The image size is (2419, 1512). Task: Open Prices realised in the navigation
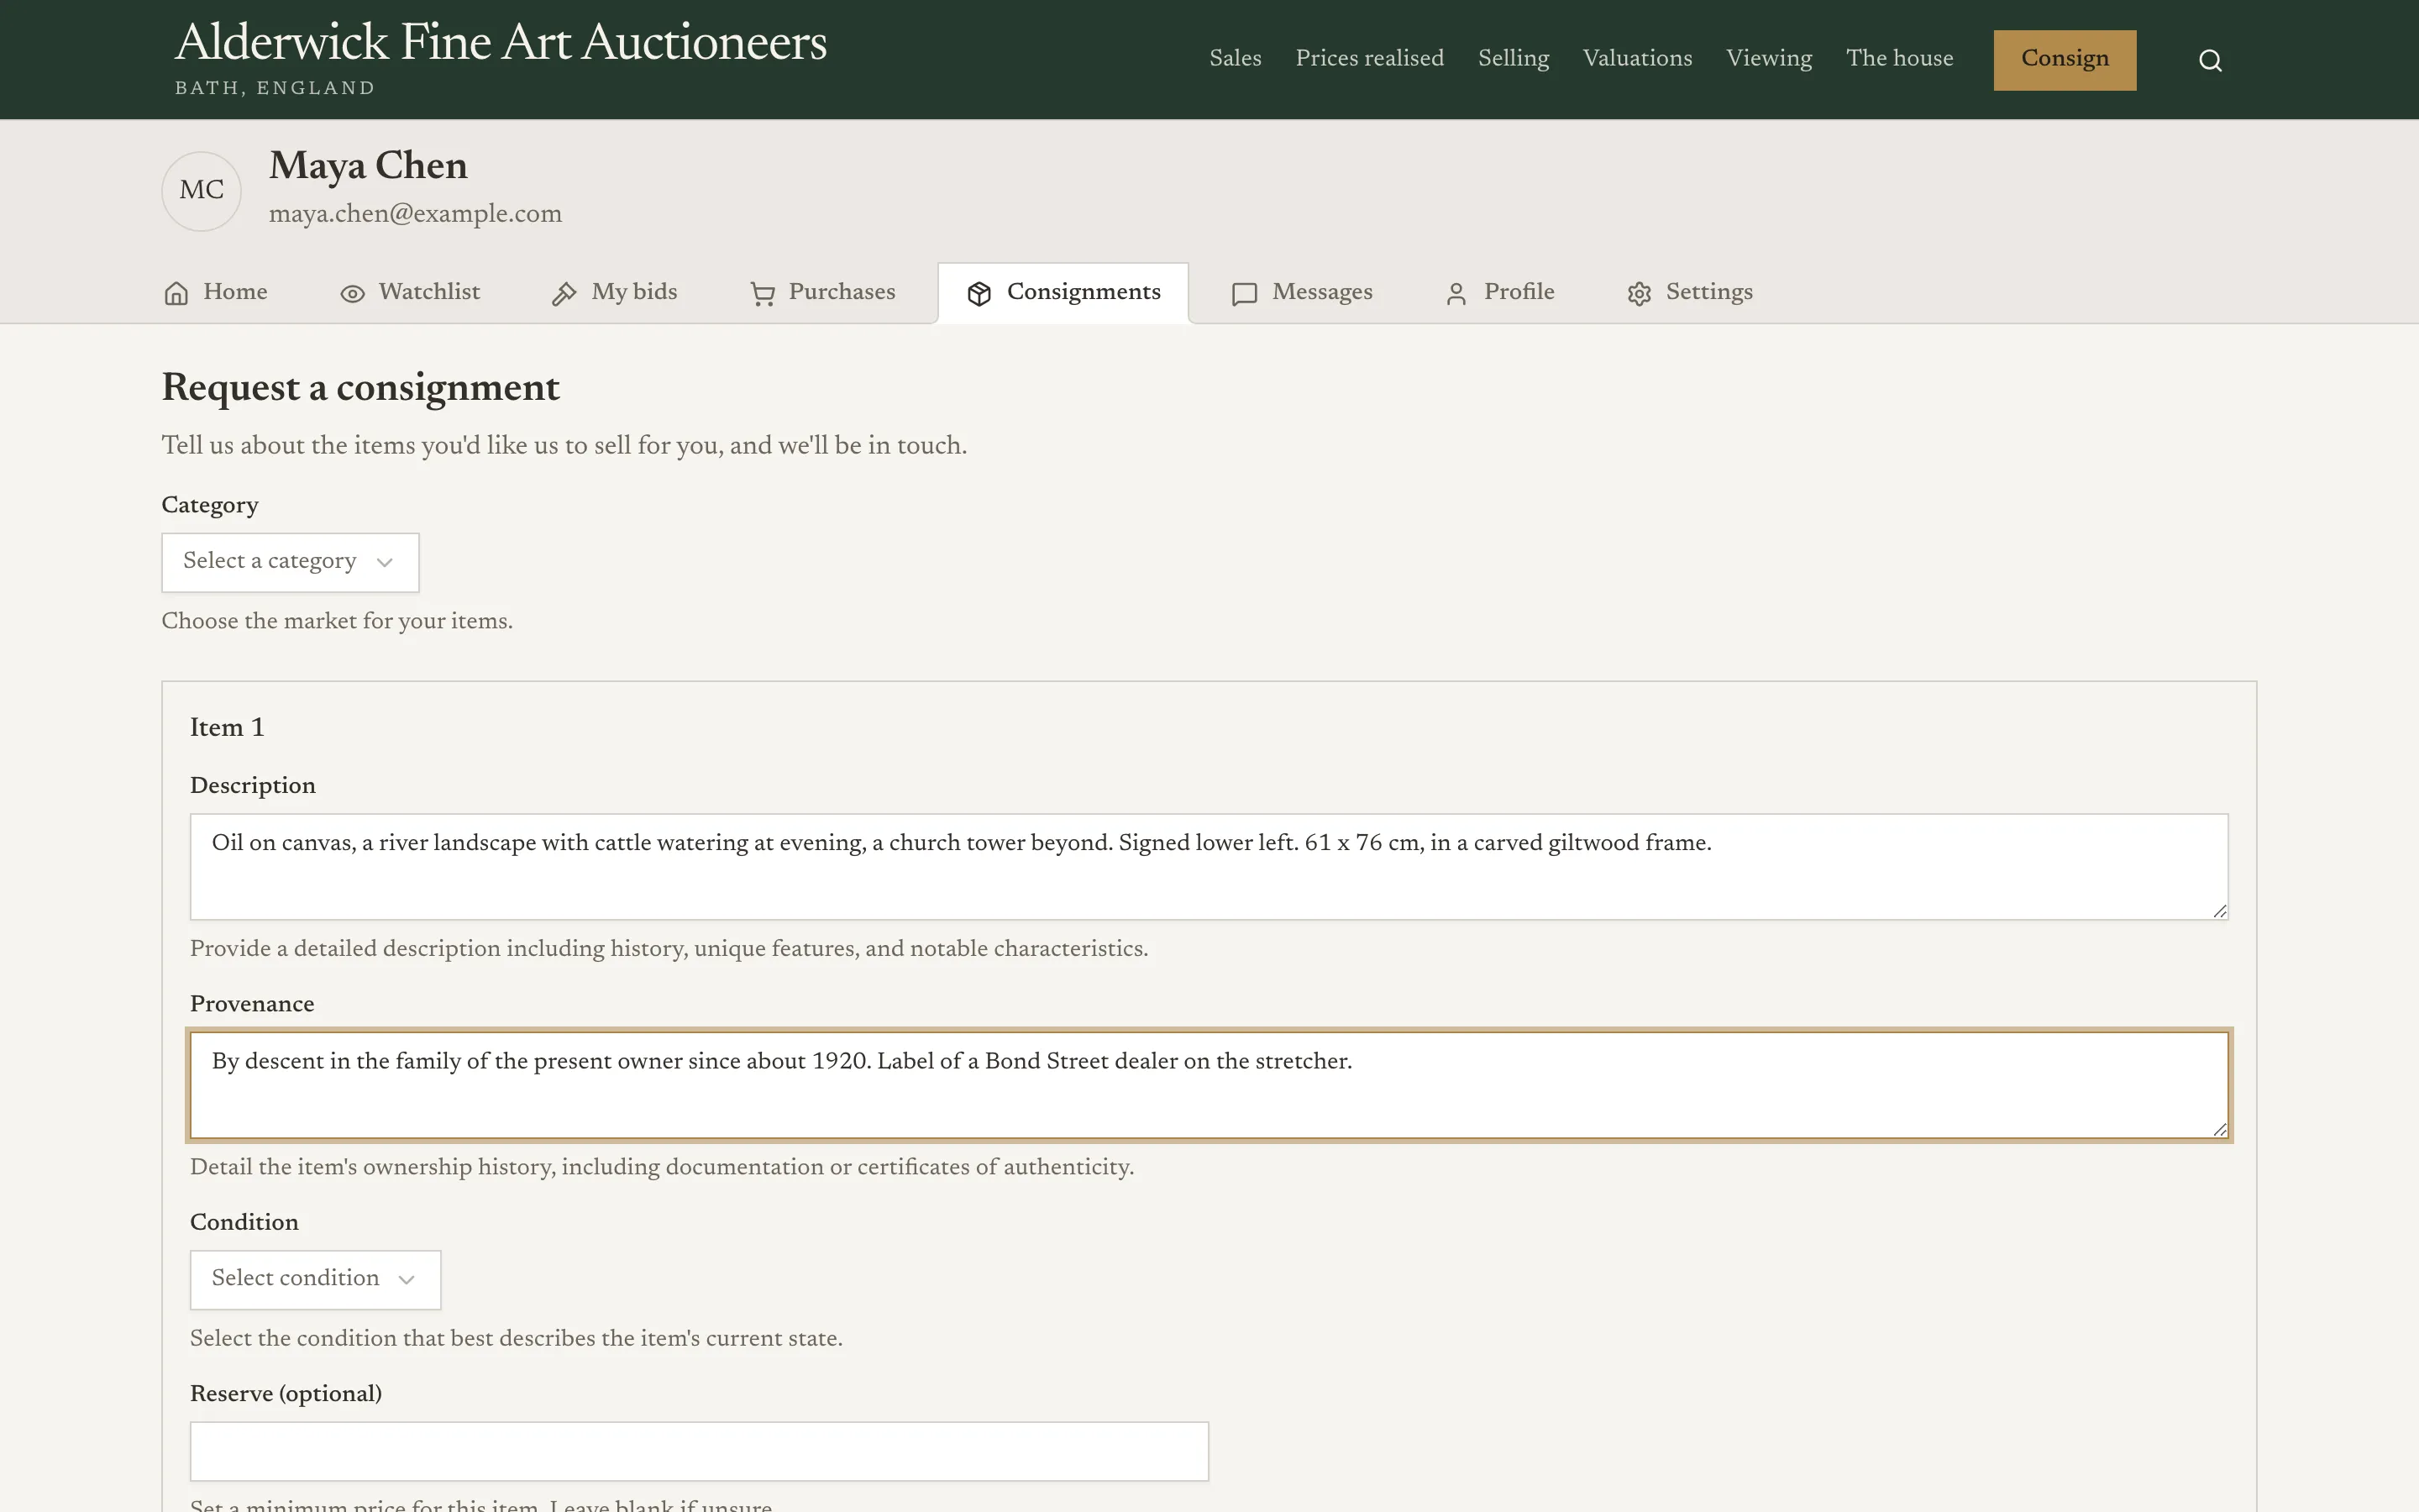tap(1369, 58)
